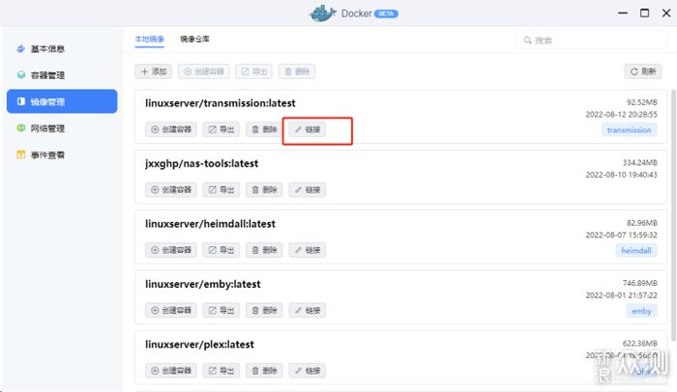Select the linuxserver/heimdall:latest title

pyautogui.click(x=210, y=224)
